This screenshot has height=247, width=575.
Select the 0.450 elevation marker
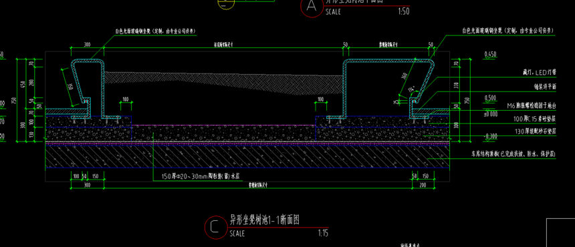[x=490, y=55]
